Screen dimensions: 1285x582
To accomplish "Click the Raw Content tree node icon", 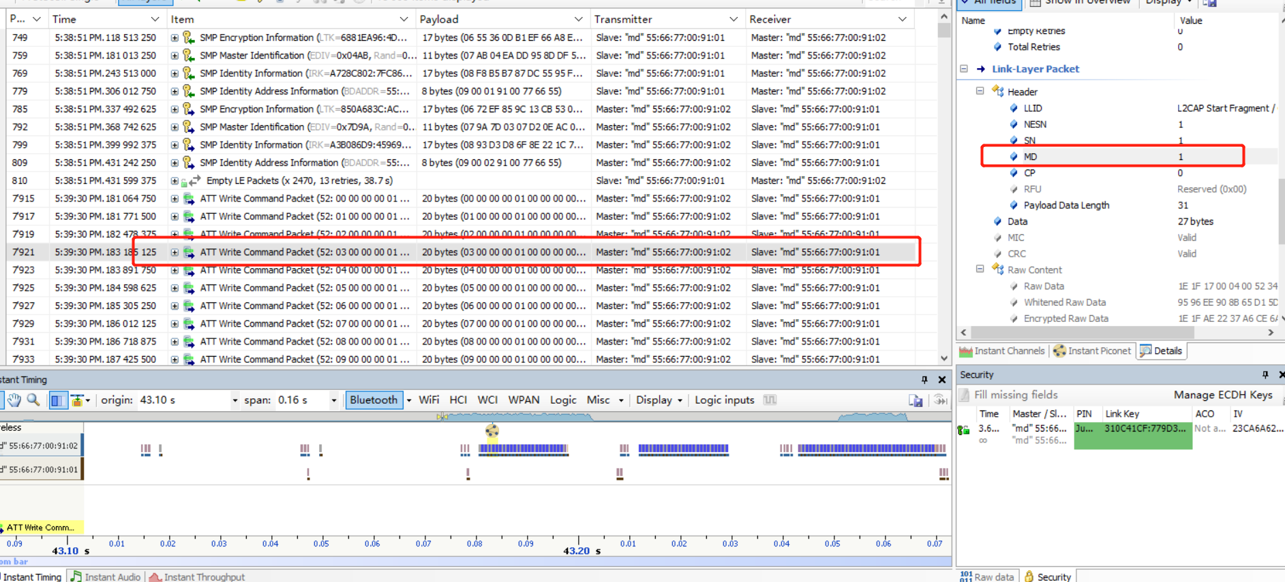I will pyautogui.click(x=997, y=270).
